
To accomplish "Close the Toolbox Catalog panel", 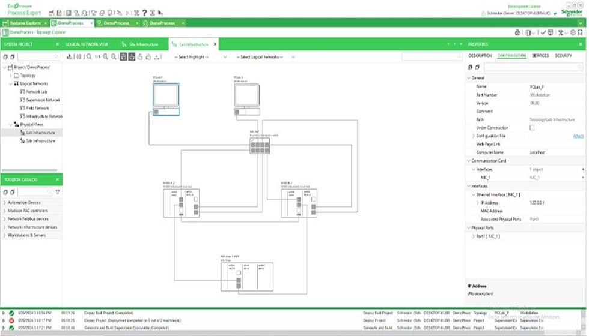I will pyautogui.click(x=58, y=179).
